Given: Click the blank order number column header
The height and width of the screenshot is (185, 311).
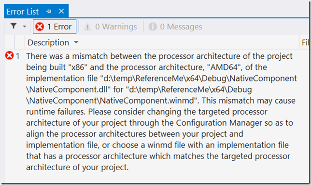Looking at the screenshot, I should point(20,42).
